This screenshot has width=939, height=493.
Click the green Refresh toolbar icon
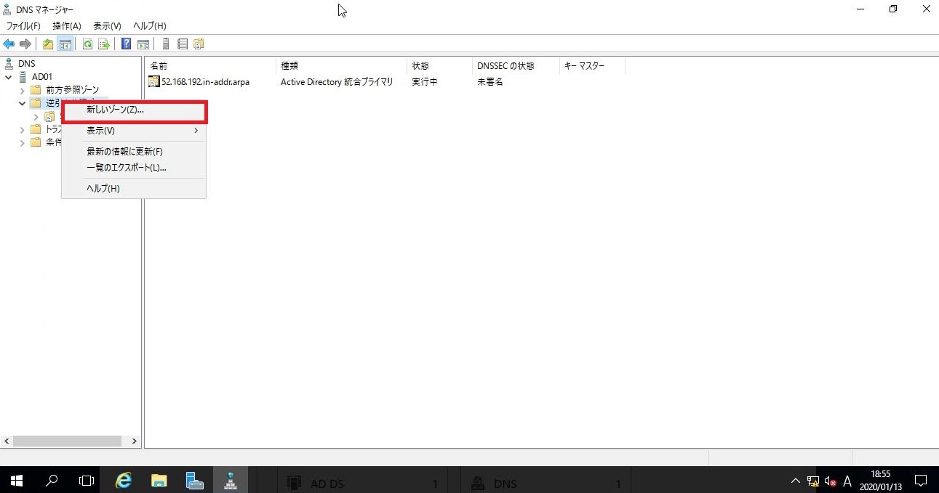pyautogui.click(x=87, y=44)
